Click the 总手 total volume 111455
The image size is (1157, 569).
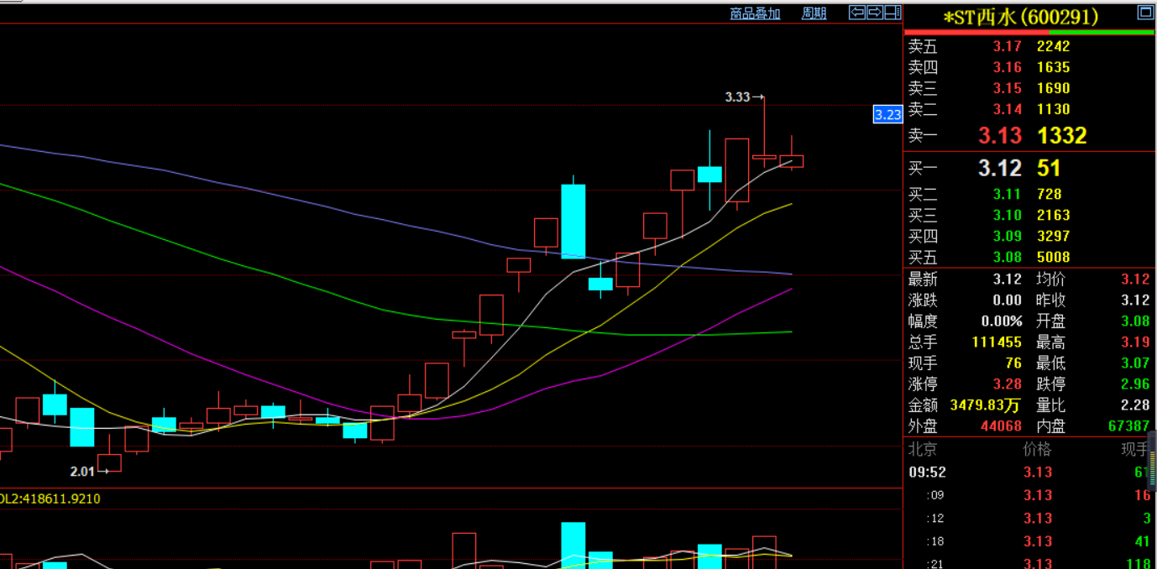coord(997,342)
